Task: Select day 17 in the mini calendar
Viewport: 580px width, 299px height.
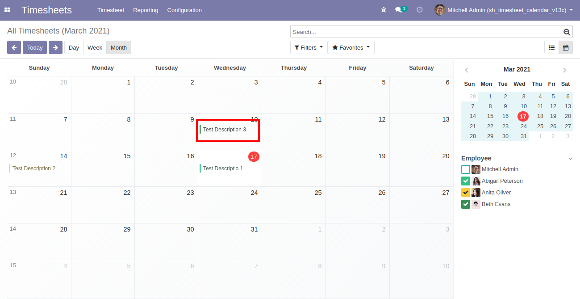Action: [523, 116]
